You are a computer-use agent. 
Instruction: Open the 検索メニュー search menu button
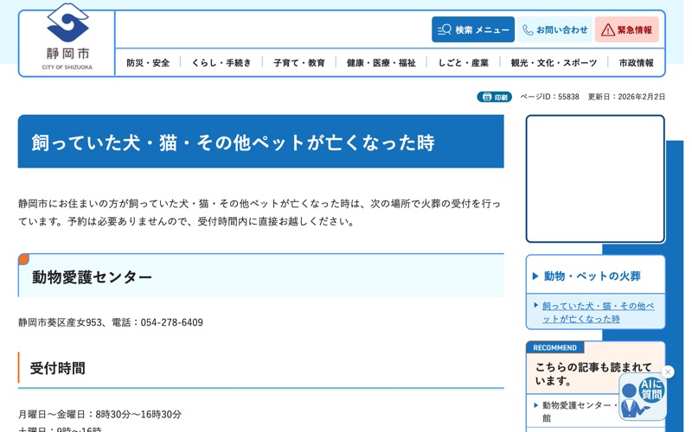tap(473, 29)
